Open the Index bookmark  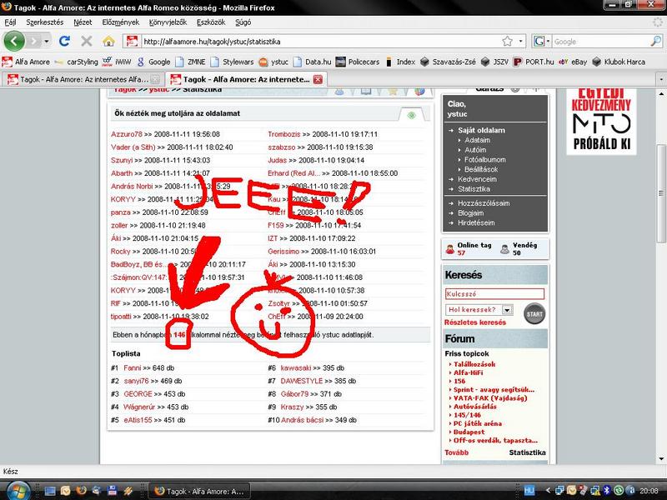(x=400, y=62)
